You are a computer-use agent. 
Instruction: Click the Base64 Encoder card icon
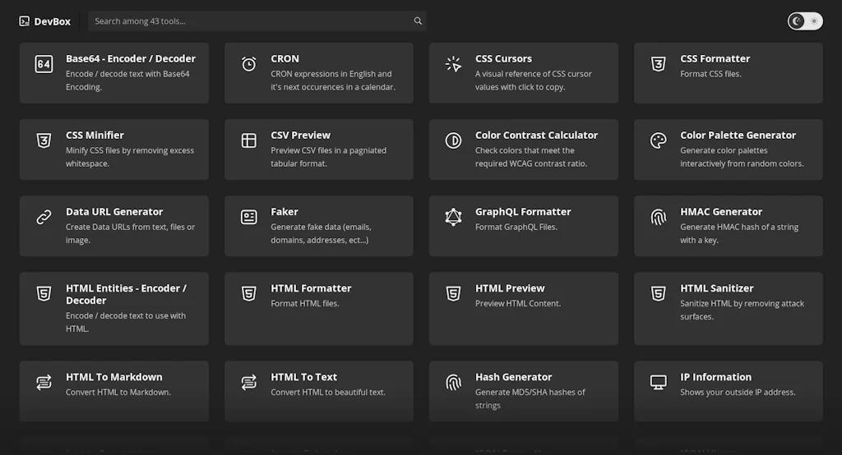coord(44,64)
